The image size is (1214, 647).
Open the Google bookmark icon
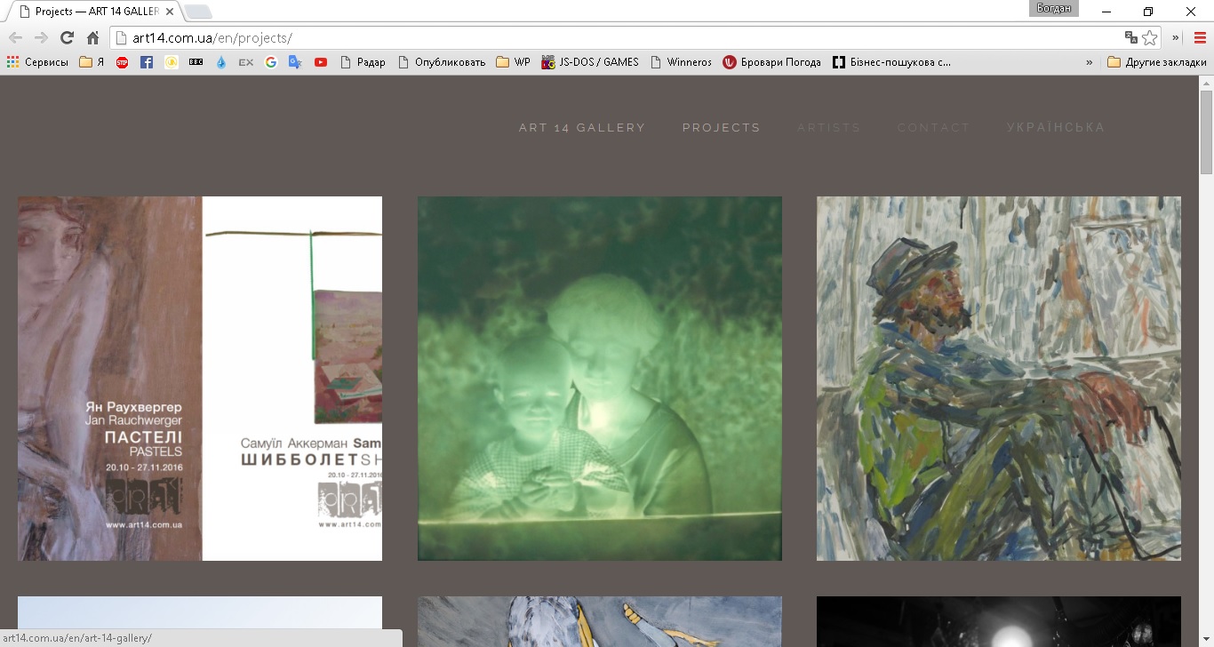(271, 62)
